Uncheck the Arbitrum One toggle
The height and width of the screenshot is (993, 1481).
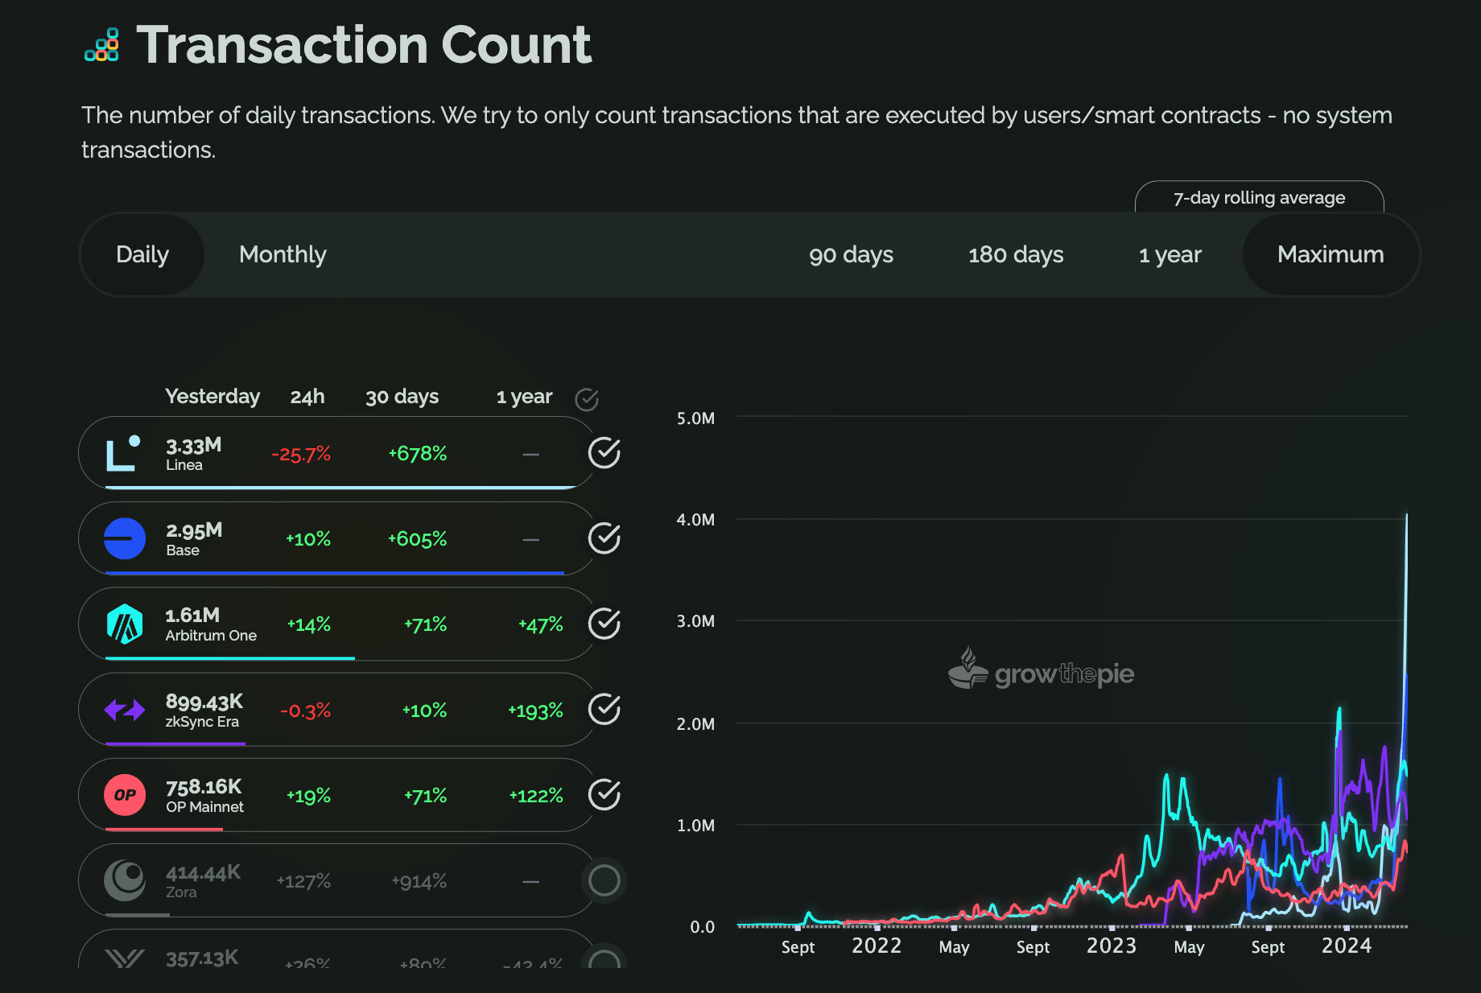click(604, 624)
